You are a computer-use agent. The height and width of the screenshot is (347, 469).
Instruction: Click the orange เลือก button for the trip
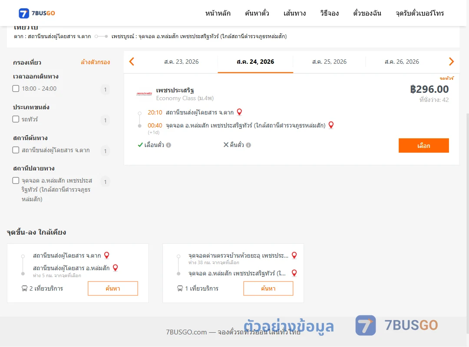(x=423, y=146)
